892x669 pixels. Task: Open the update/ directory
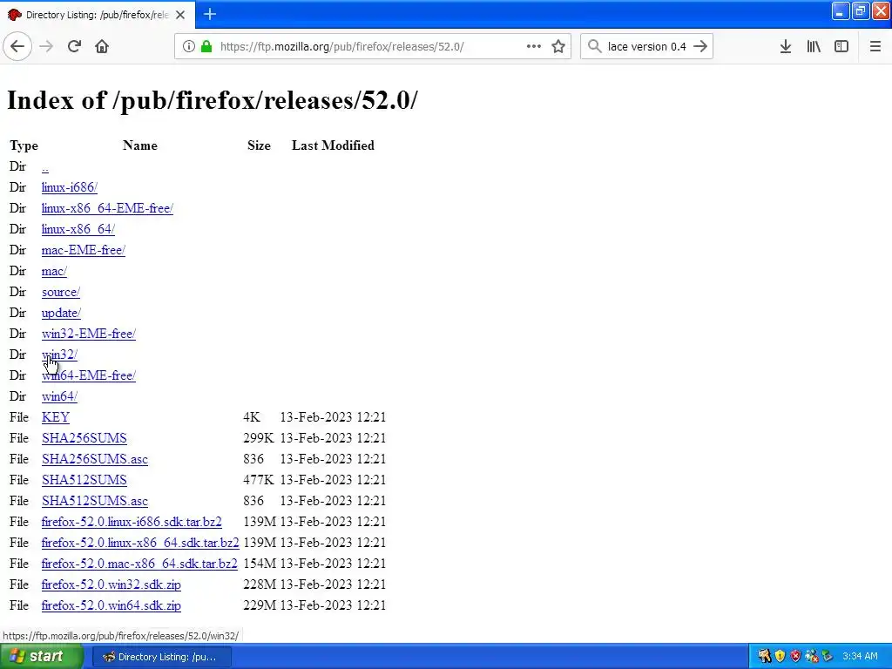(x=61, y=313)
